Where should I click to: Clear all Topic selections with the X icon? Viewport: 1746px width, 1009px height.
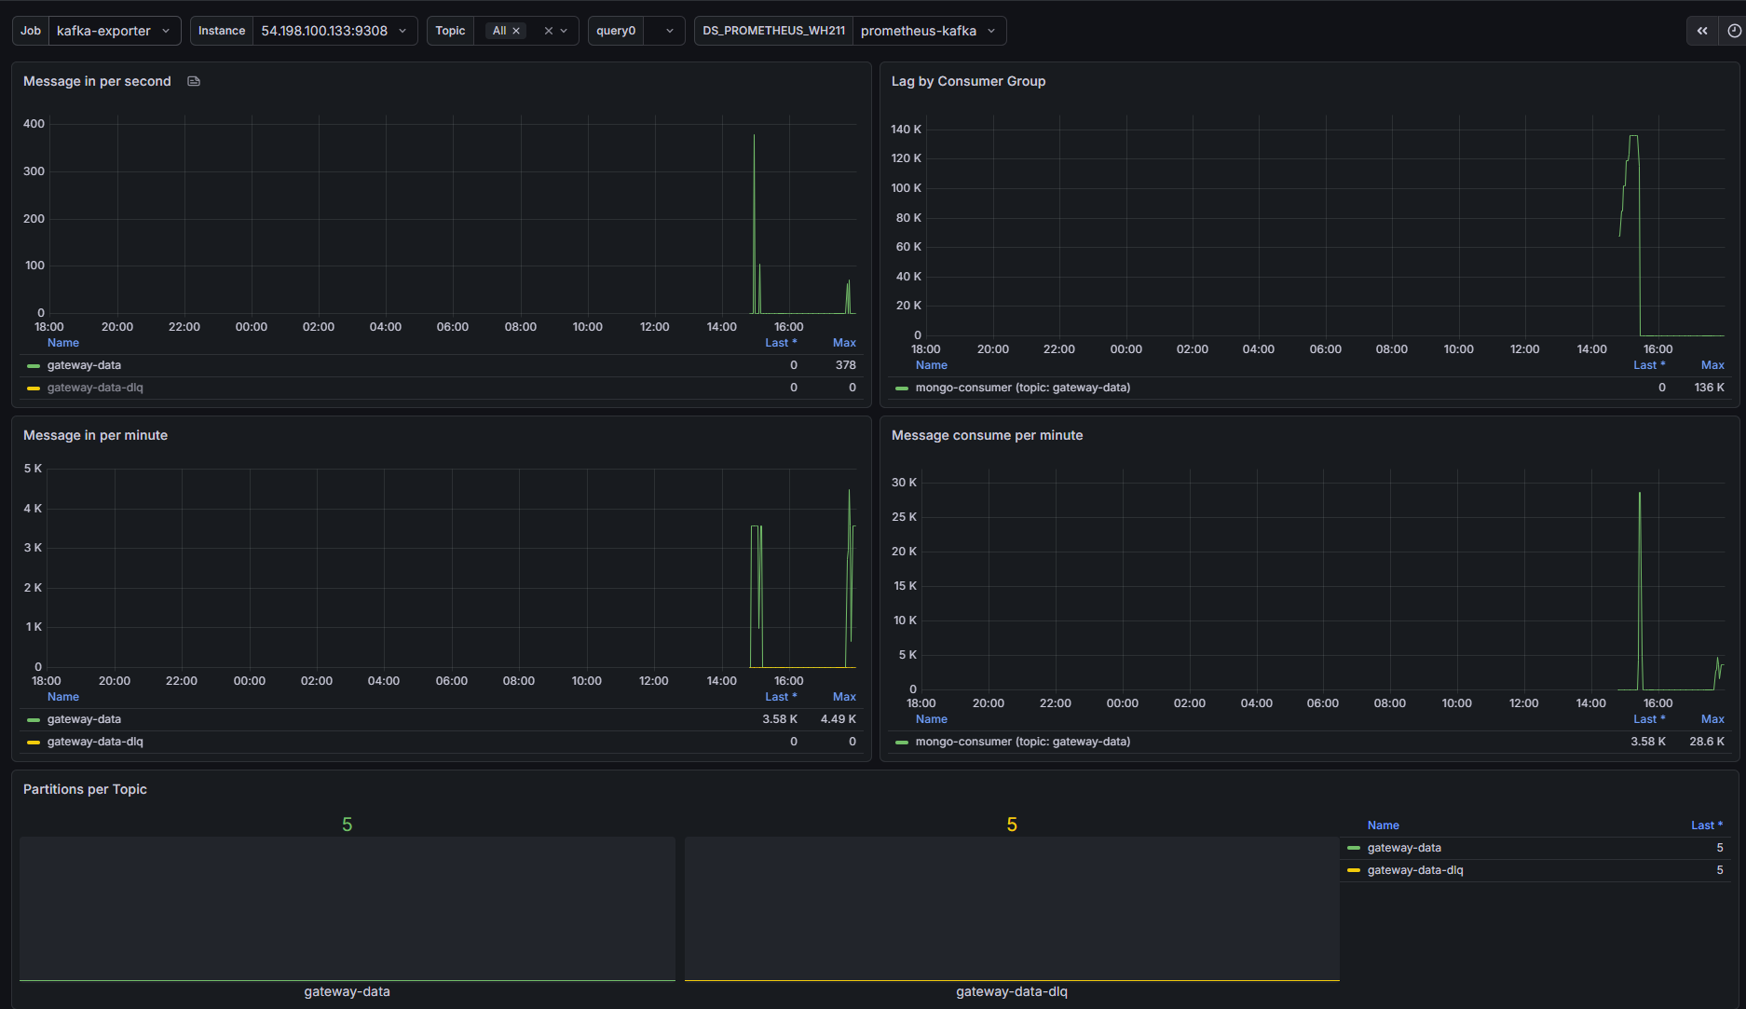549,31
